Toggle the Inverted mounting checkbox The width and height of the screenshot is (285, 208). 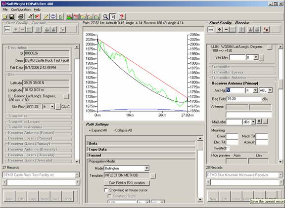point(228,149)
